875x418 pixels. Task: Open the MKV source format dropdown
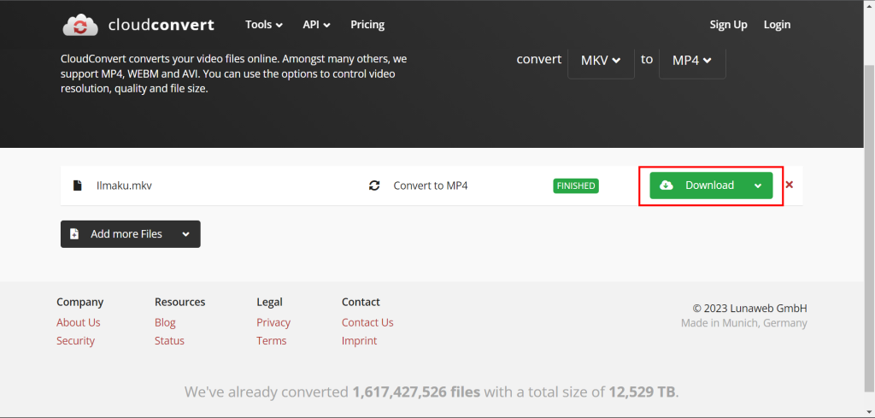pyautogui.click(x=601, y=60)
